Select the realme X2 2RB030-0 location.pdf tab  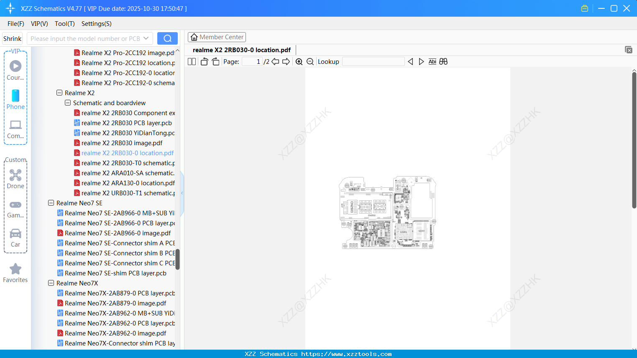coord(242,50)
